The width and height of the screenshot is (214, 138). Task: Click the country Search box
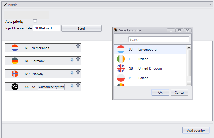tap(159, 39)
